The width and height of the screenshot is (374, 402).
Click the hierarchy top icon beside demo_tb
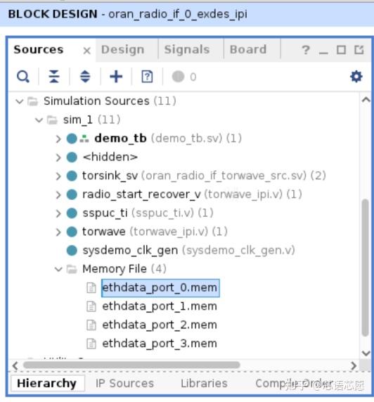[x=84, y=139]
